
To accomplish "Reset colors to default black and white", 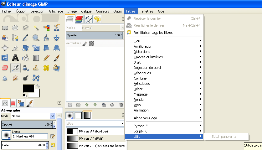I will tap(24, 95).
